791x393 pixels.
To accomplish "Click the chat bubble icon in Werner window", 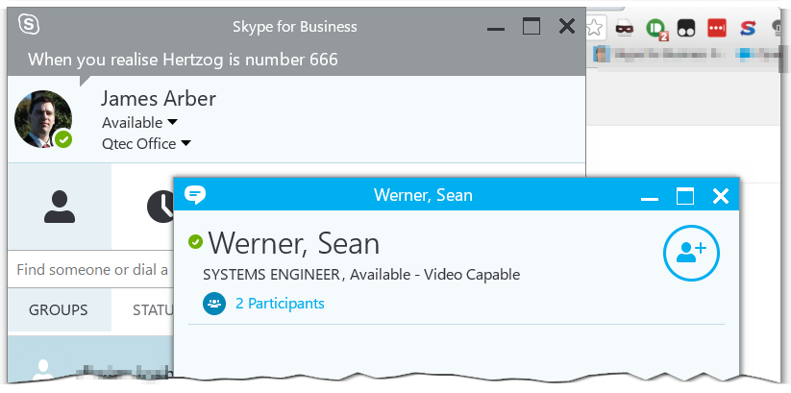I will [x=195, y=195].
